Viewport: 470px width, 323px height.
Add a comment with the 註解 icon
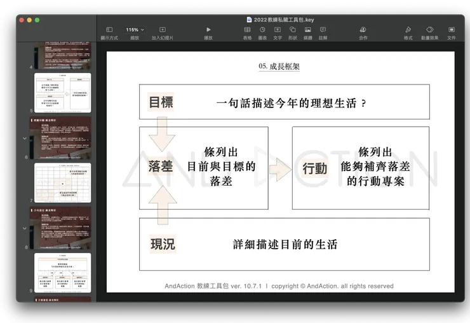coord(323,29)
